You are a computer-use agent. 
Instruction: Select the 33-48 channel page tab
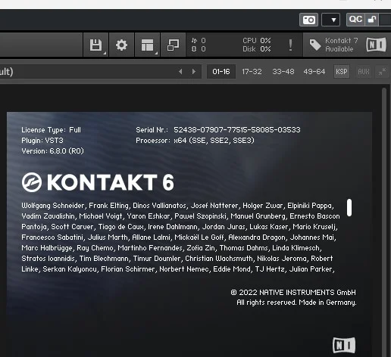pyautogui.click(x=283, y=72)
